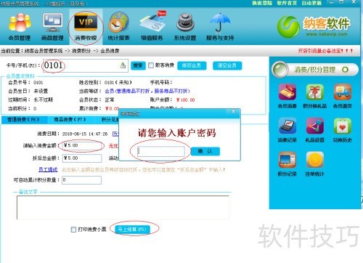The image size is (363, 263).
Task: Click the 卡号/手机 card number field
Action: coord(86,65)
